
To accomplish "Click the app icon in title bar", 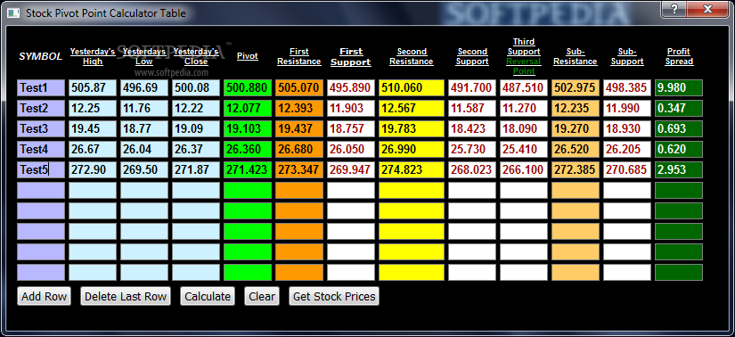I will point(13,12).
